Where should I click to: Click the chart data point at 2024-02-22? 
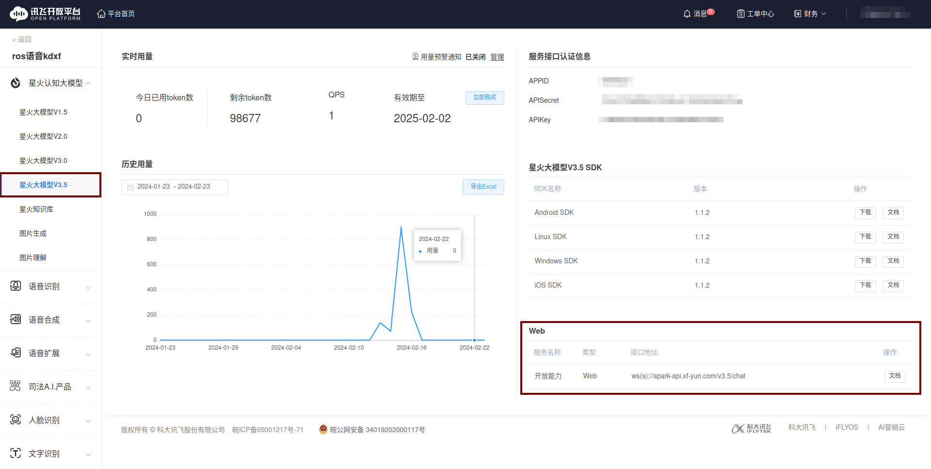tap(474, 340)
